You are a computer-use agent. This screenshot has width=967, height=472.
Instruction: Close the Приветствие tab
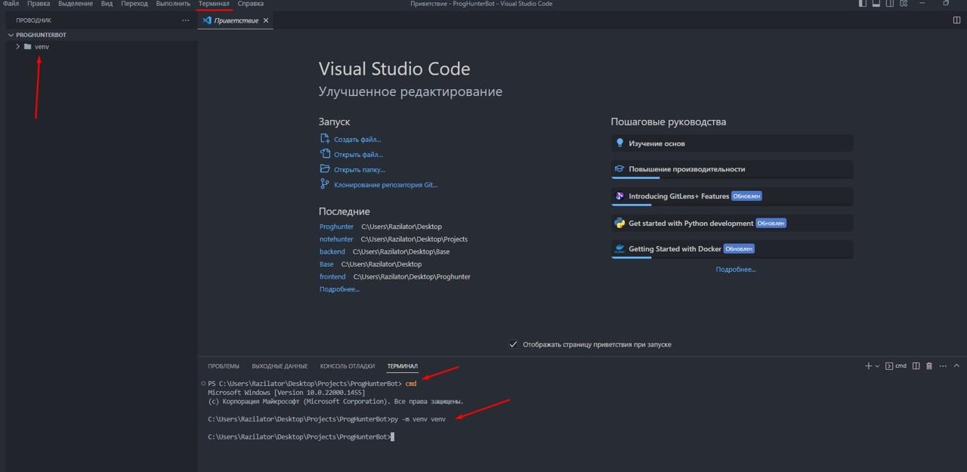click(265, 20)
